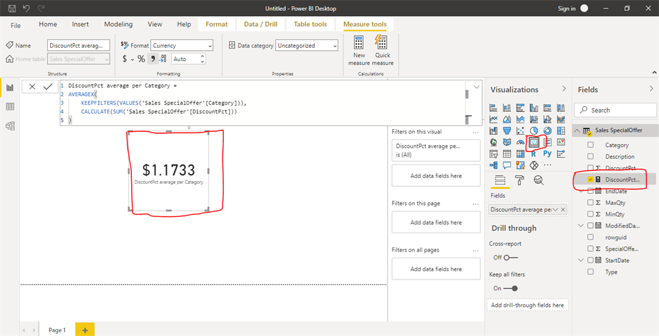Viewport: 659px width, 336px height.
Task: Open the Format dropdown showing Currency
Action: coord(182,46)
